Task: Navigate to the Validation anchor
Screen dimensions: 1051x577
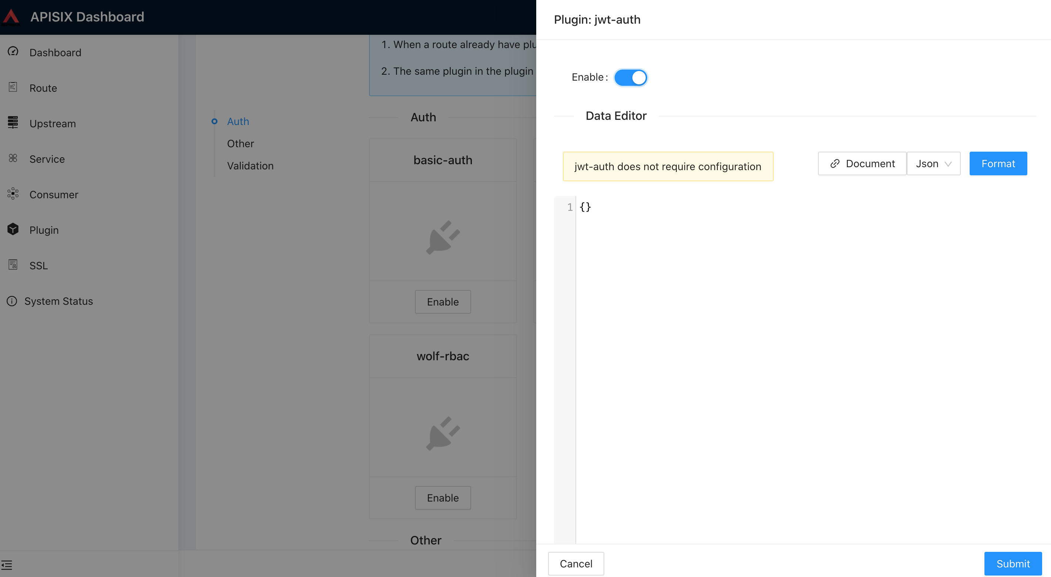Action: pos(250,165)
